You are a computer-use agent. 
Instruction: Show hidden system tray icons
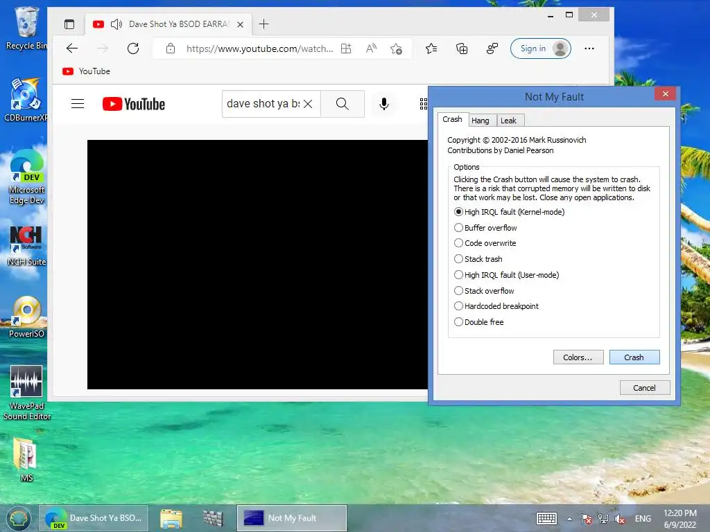click(570, 519)
